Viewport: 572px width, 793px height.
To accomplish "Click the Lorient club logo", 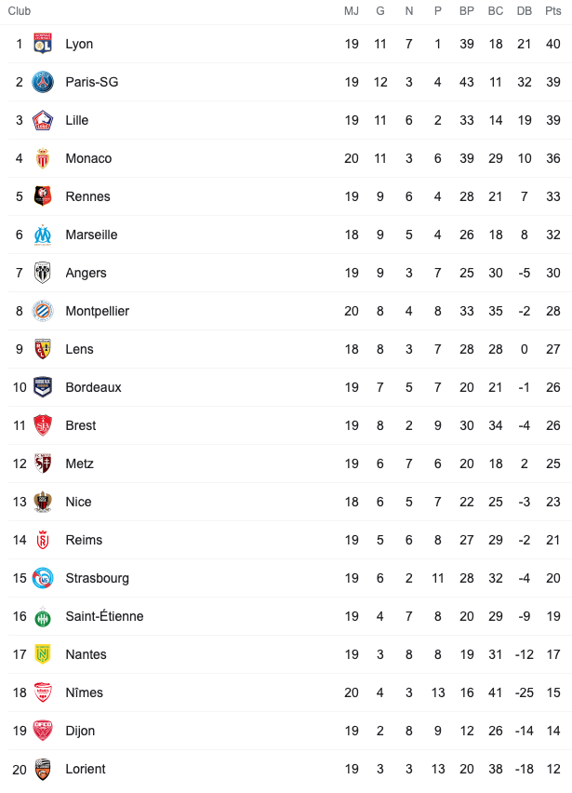I will click(43, 769).
